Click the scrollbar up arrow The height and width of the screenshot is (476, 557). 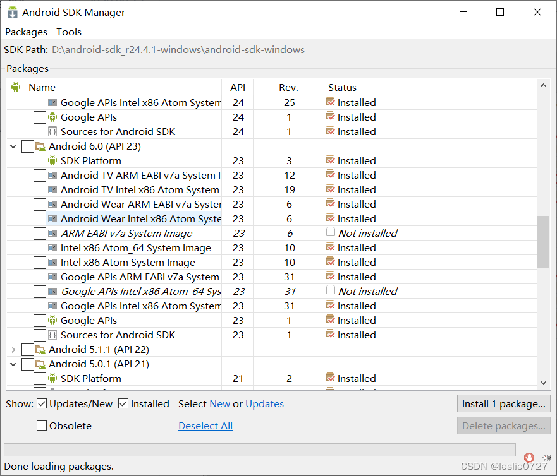pyautogui.click(x=543, y=85)
